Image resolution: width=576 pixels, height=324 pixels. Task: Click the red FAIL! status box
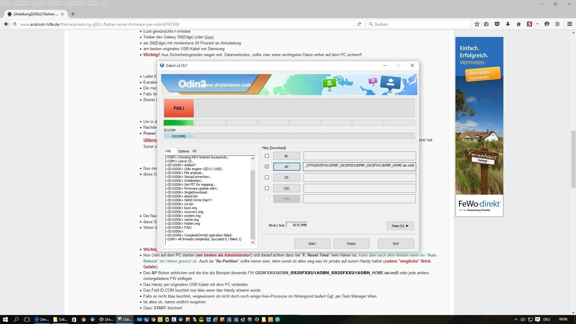[179, 108]
